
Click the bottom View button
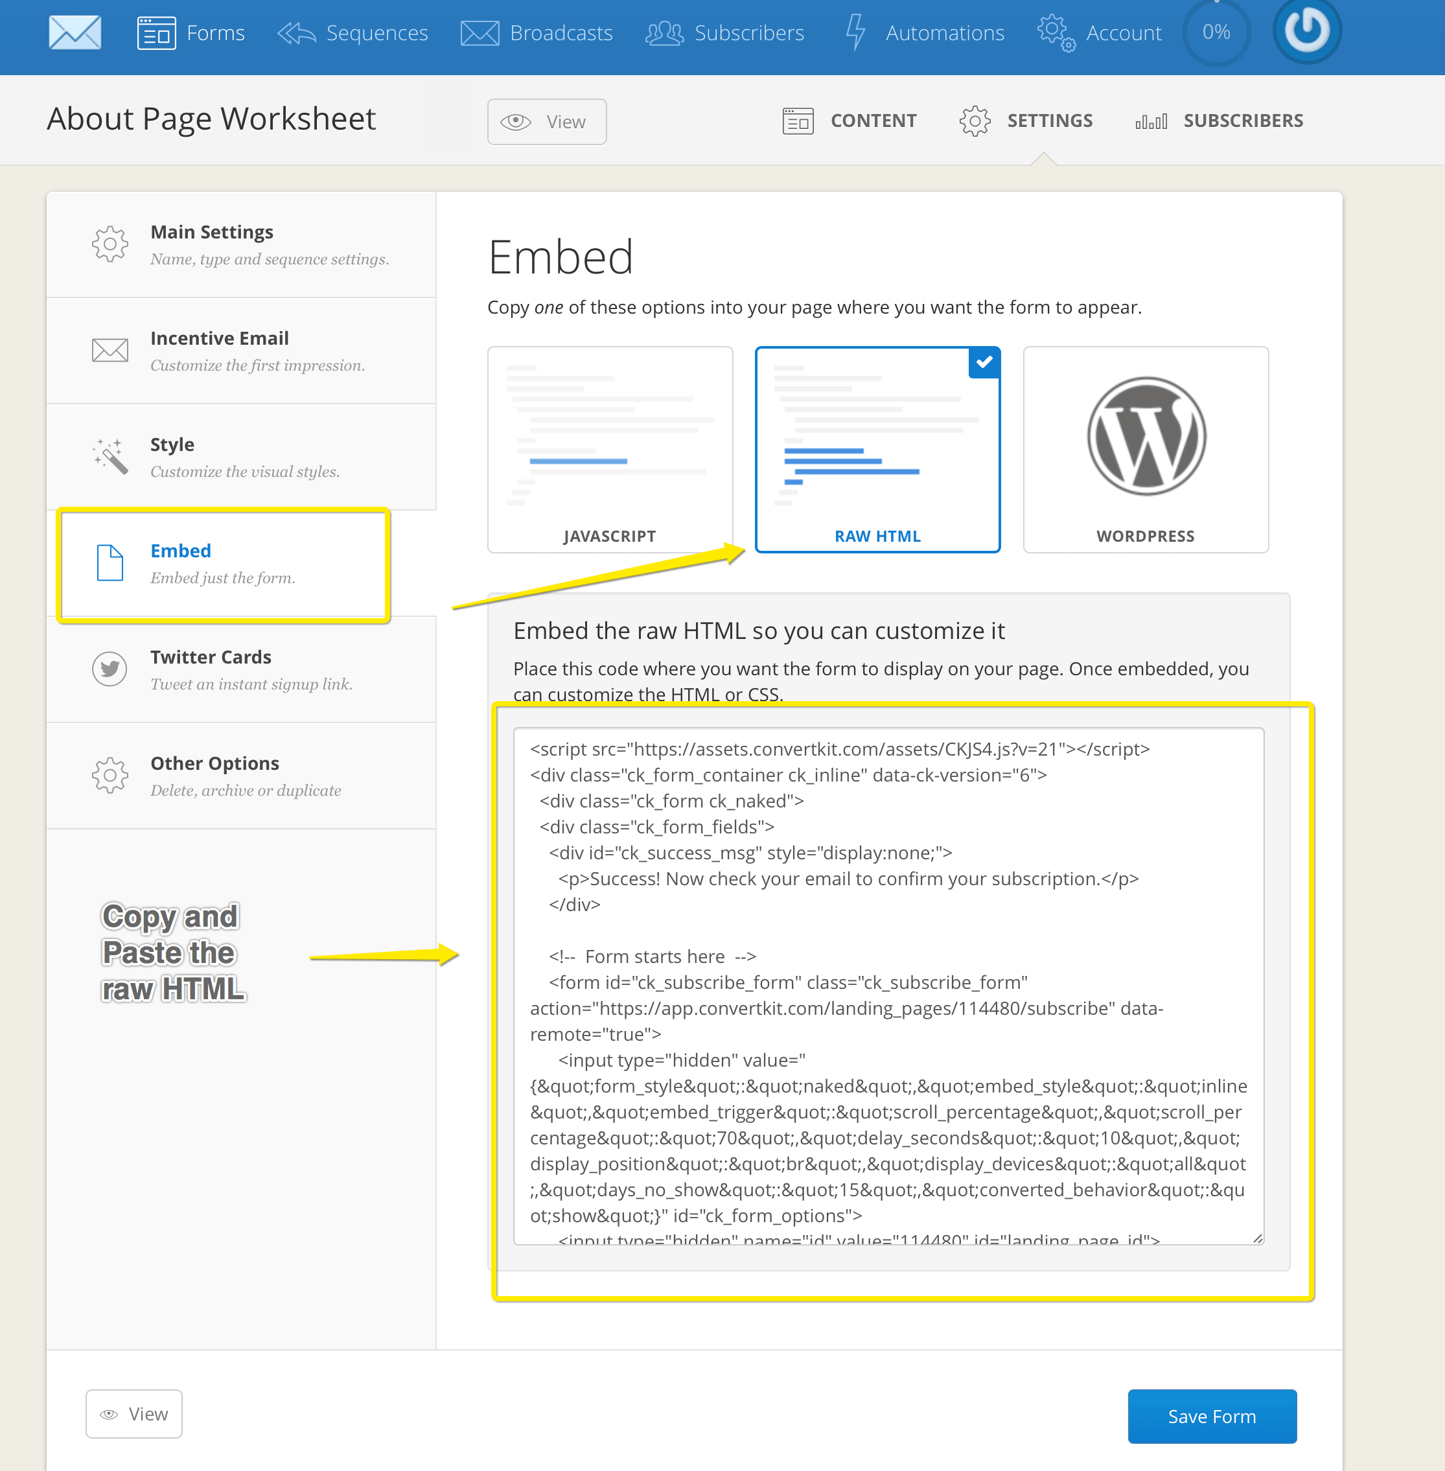pos(133,1413)
